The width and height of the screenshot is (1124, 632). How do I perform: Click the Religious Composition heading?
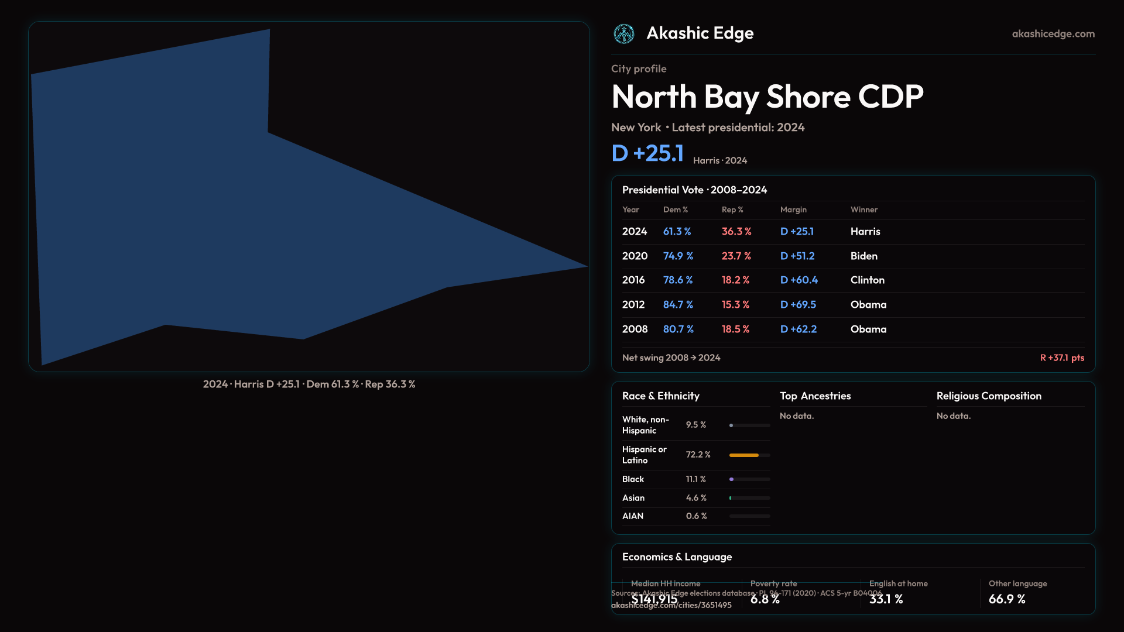click(x=988, y=396)
